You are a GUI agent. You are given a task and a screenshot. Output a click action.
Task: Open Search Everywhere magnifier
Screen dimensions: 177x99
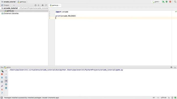click(x=175, y=2)
